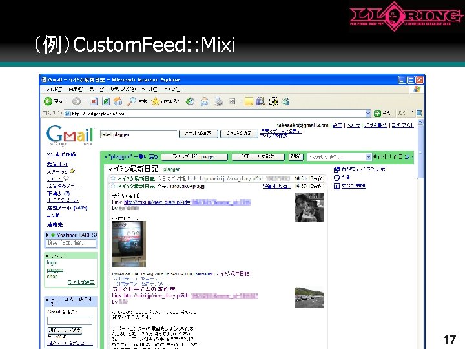The height and width of the screenshot is (349, 465).
Task: Click the quick contacts search field
Action: point(71,244)
